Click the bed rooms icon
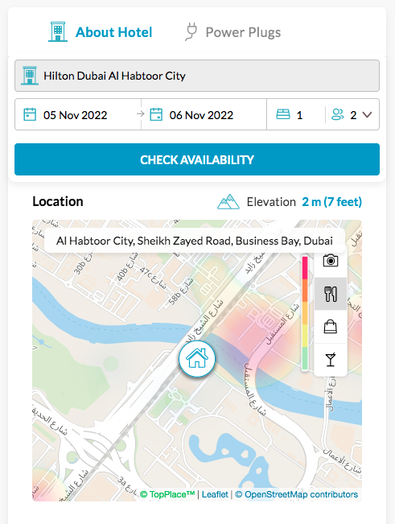The image size is (395, 524). click(283, 114)
